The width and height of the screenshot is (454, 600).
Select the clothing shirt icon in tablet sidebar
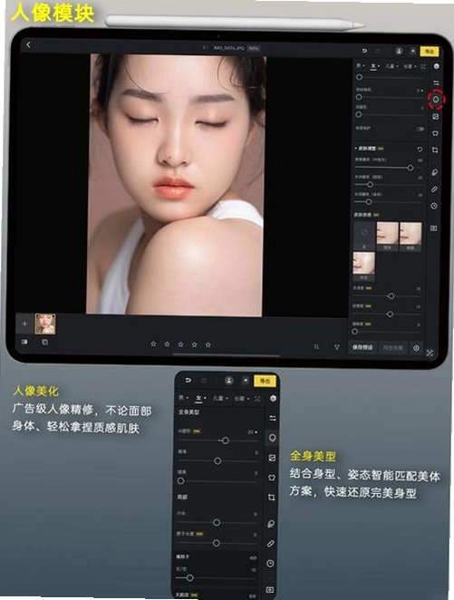[x=435, y=133]
